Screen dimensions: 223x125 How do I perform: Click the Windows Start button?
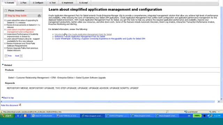click(x=7, y=116)
